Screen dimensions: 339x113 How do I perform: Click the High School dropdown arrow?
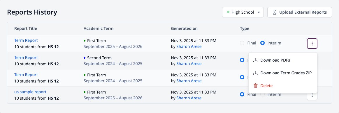(259, 12)
